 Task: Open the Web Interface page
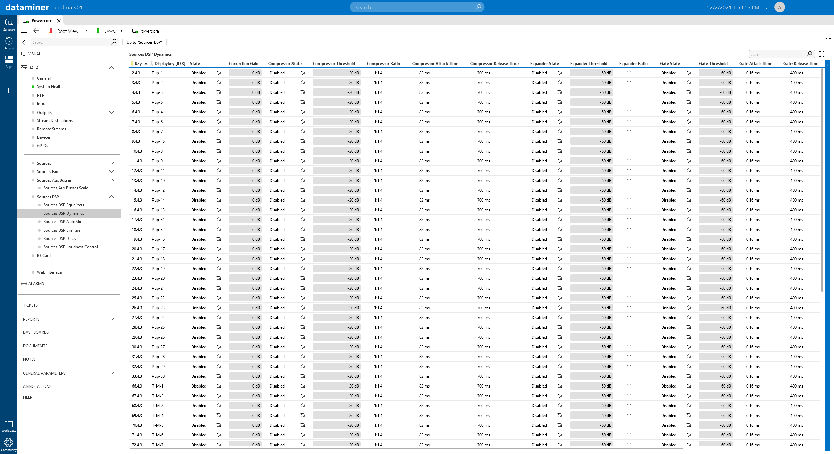49,272
